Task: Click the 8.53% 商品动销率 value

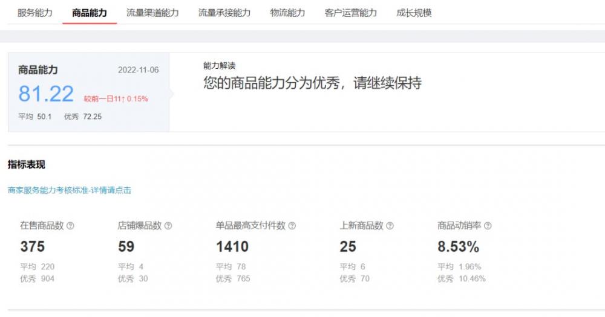Action: [458, 246]
